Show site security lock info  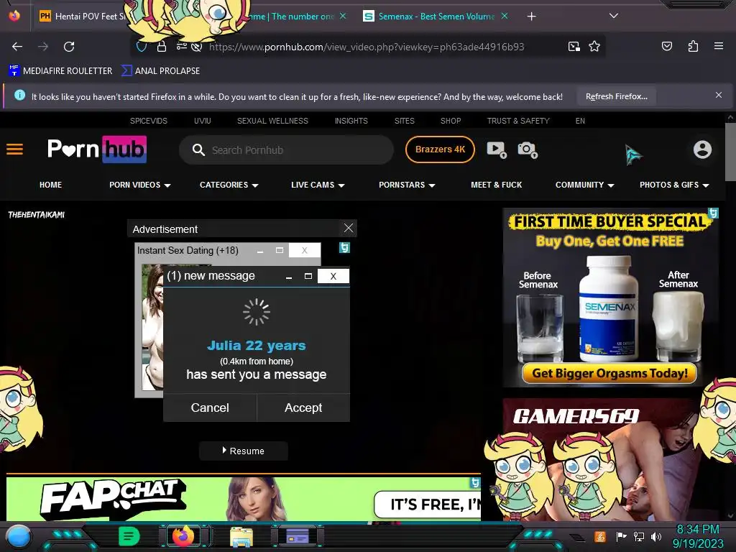[x=162, y=47]
